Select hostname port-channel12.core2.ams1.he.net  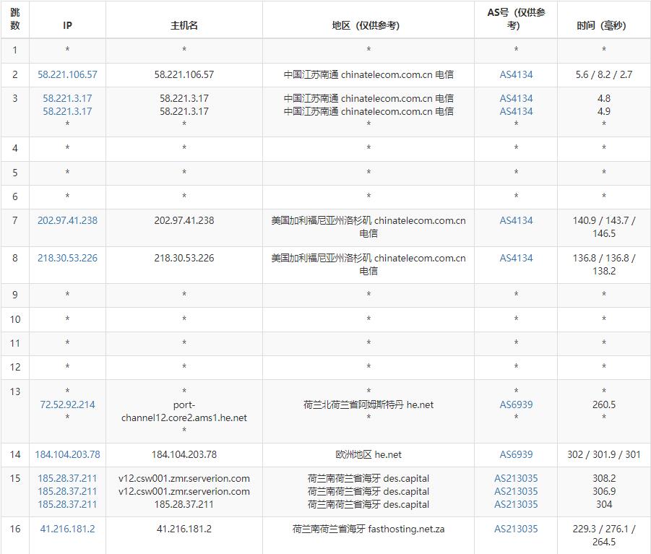[x=184, y=411]
